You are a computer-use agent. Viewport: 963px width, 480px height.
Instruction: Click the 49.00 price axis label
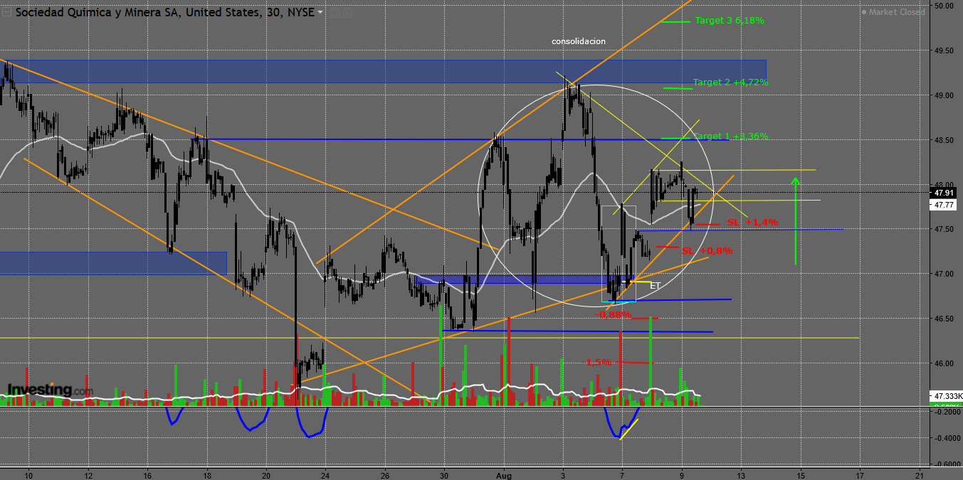pos(944,95)
